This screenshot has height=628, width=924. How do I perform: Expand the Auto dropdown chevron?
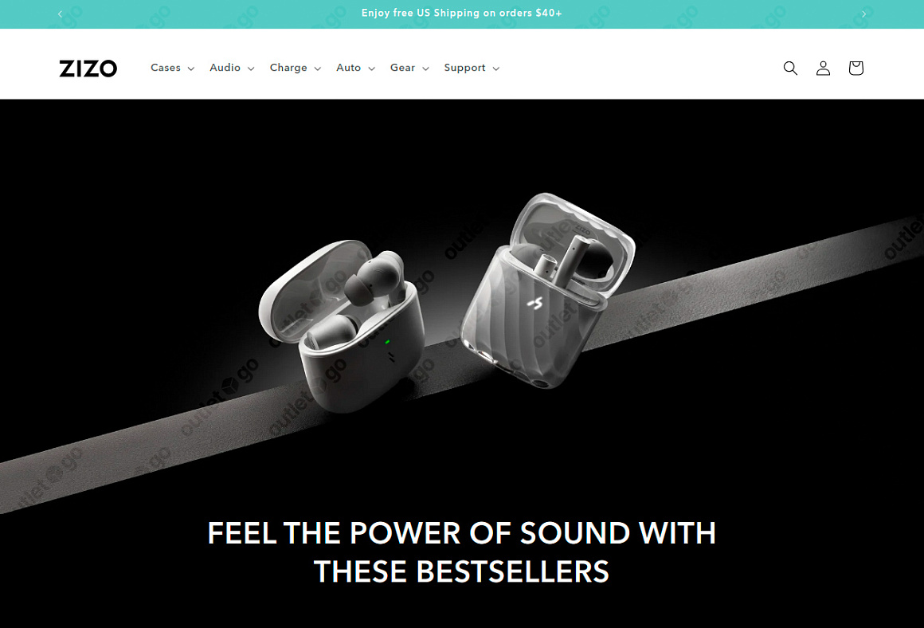pos(372,69)
